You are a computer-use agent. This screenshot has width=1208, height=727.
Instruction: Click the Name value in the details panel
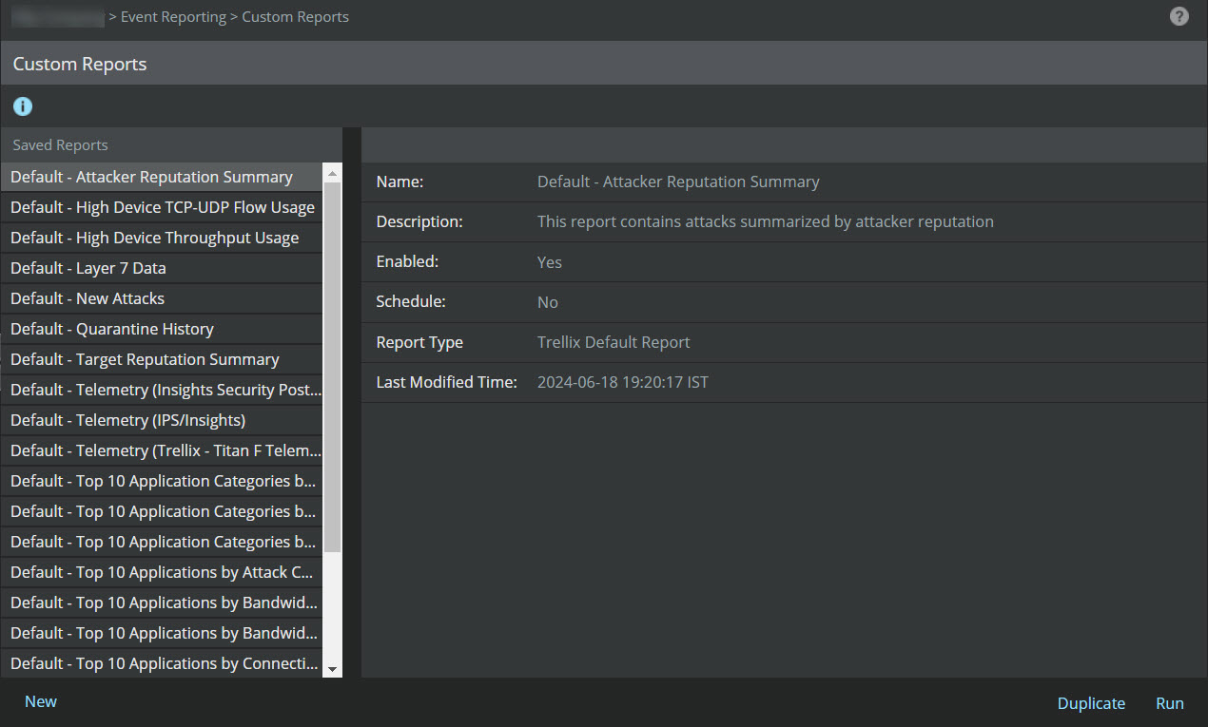click(677, 182)
